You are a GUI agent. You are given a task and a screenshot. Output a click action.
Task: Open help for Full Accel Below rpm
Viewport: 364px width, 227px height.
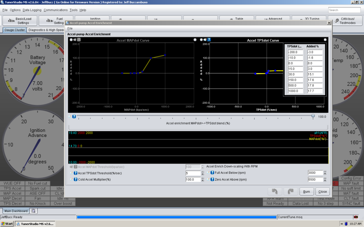(212, 173)
